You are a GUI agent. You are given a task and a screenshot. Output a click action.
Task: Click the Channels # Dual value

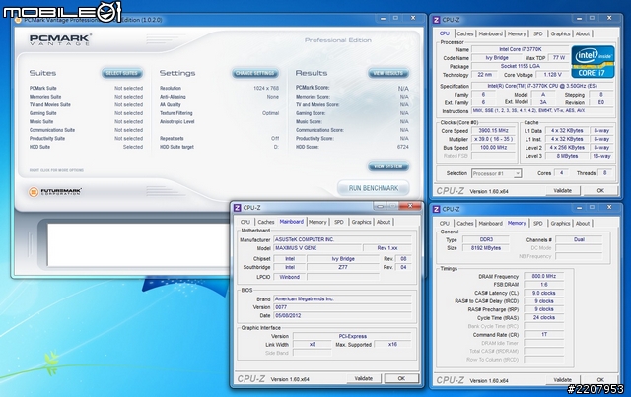click(579, 239)
